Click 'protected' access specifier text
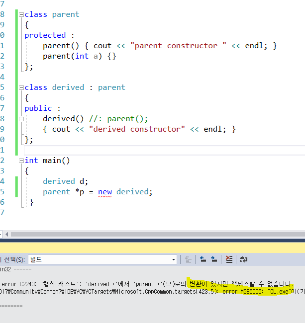 tap(45, 35)
